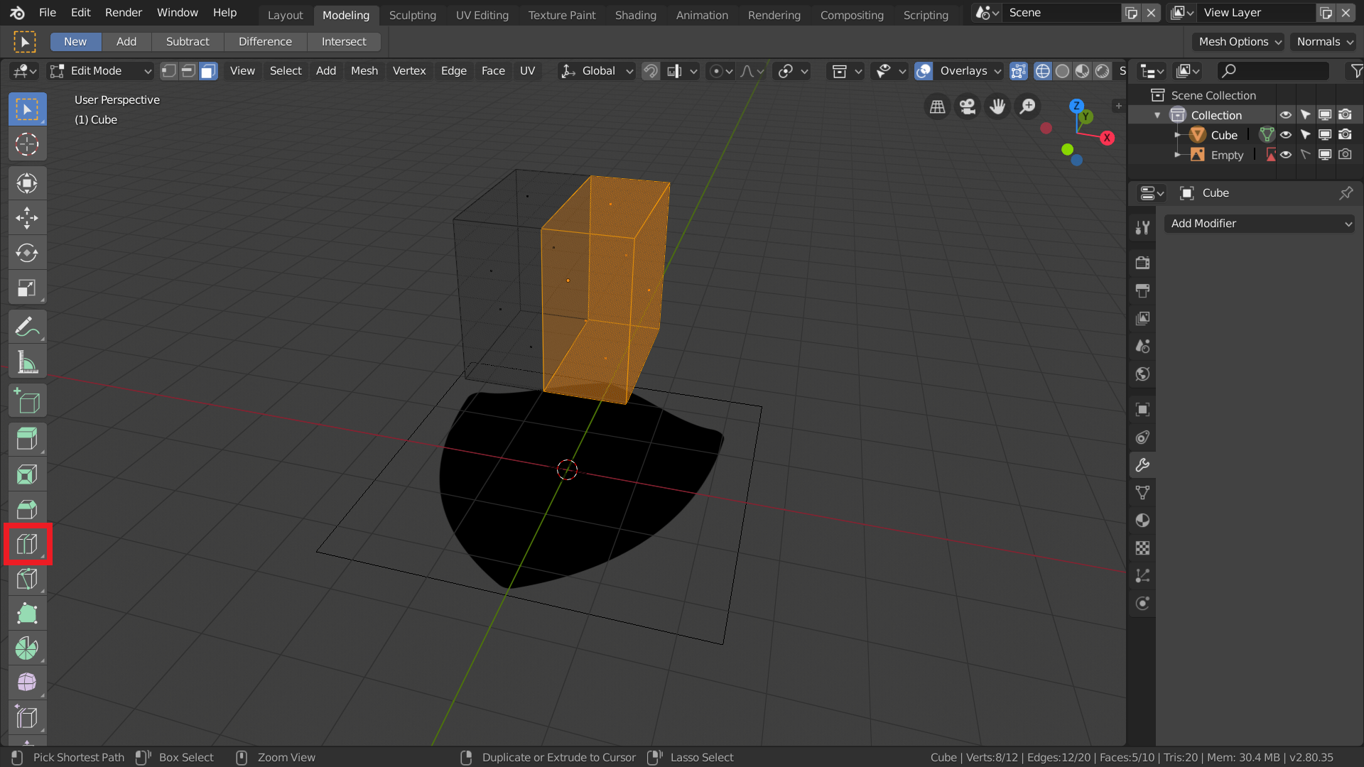Viewport: 1364px width, 767px height.
Task: Enable edge select mode
Action: point(188,71)
